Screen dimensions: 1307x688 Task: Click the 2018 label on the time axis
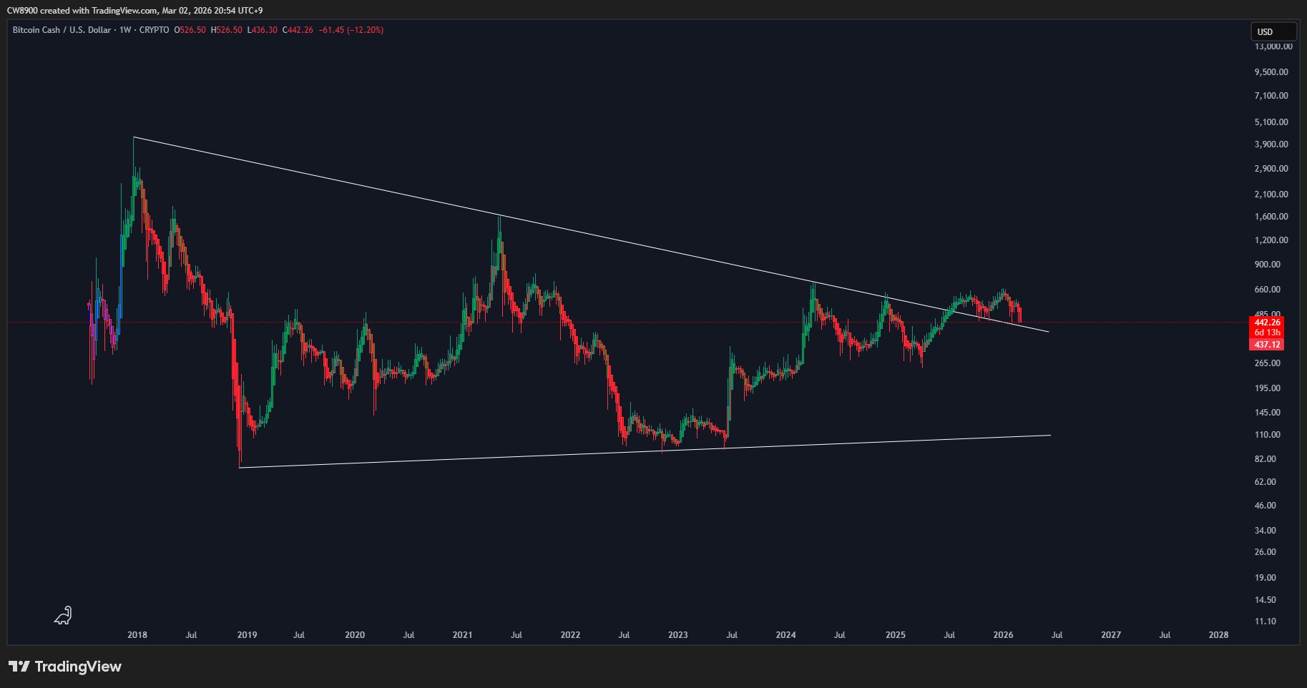(x=137, y=635)
